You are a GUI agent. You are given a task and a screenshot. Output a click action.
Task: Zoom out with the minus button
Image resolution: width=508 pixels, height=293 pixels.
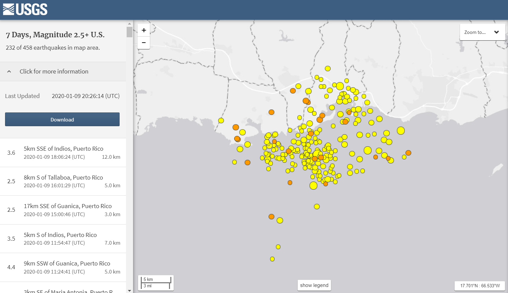pos(144,43)
